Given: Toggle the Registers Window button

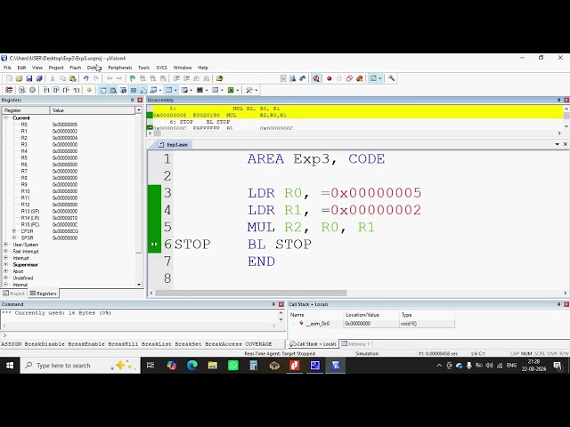Looking at the screenshot, I should tap(134, 90).
